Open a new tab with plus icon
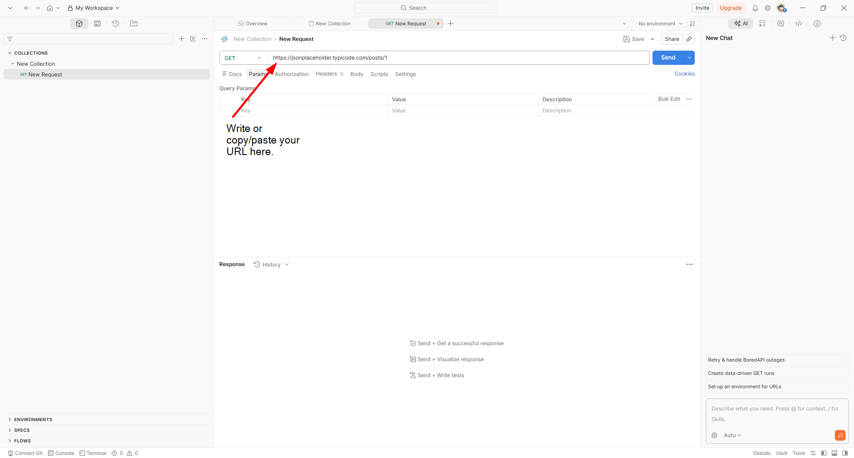Image resolution: width=854 pixels, height=458 pixels. tap(451, 24)
